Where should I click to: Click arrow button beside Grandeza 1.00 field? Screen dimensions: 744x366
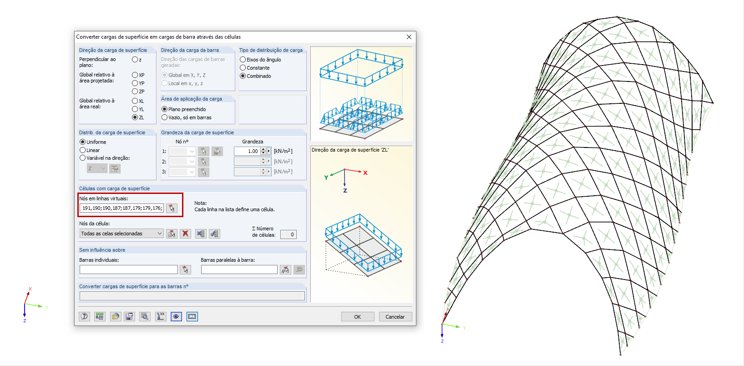click(x=269, y=151)
